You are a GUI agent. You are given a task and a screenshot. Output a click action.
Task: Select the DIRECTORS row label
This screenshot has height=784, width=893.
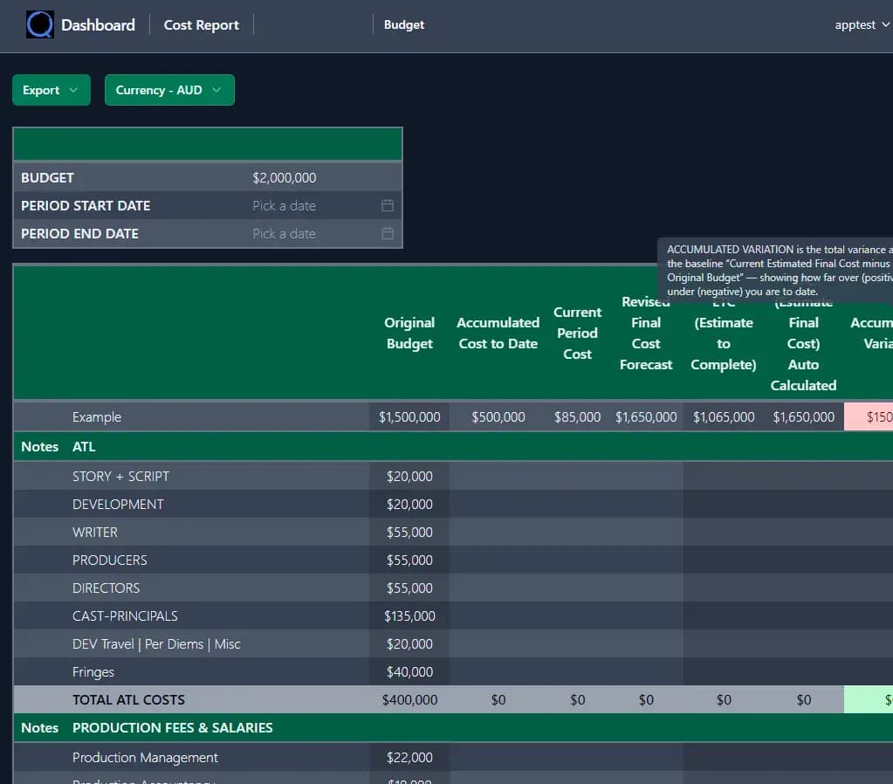(106, 588)
